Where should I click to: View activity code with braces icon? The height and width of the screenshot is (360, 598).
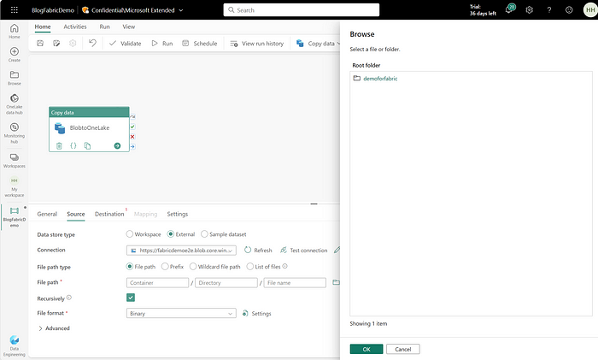coord(73,146)
